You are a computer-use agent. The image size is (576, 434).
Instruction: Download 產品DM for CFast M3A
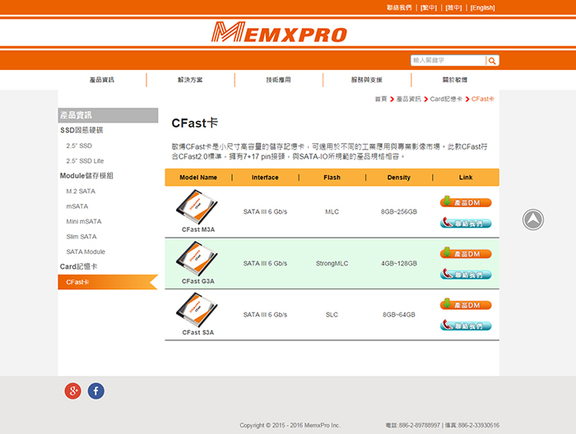click(x=466, y=201)
